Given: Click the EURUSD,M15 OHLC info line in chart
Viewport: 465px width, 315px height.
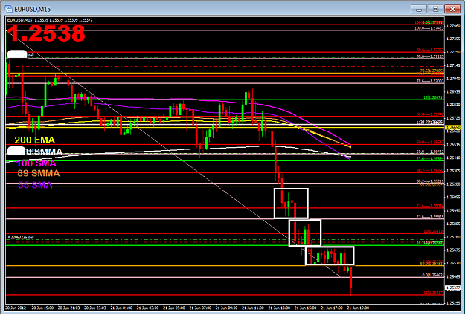Looking at the screenshot, I should pos(50,20).
